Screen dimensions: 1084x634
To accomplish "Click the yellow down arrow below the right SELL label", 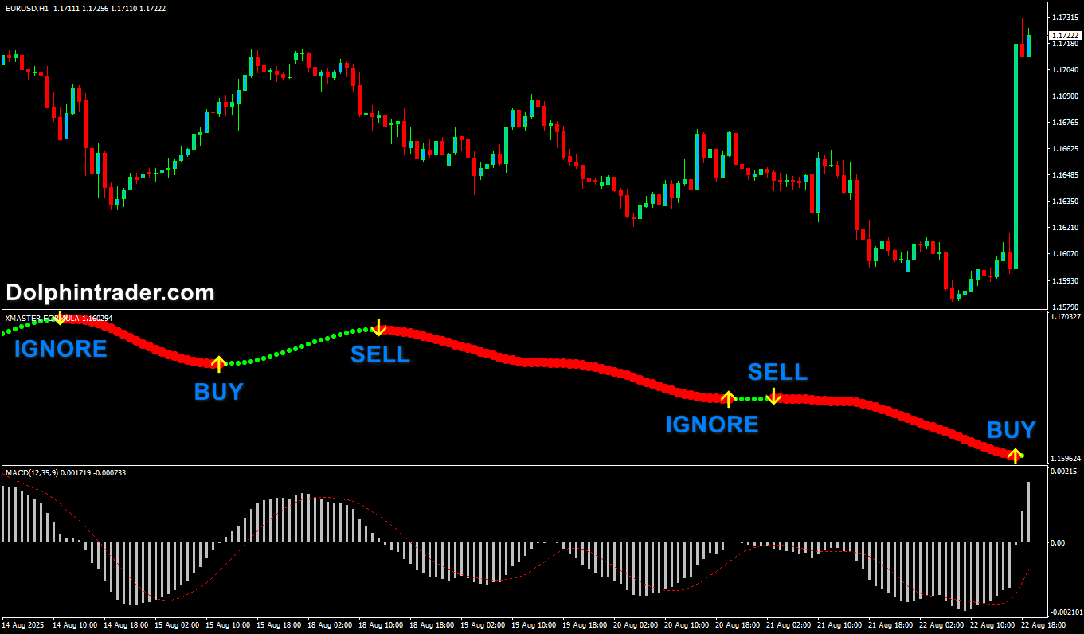I will pos(773,396).
